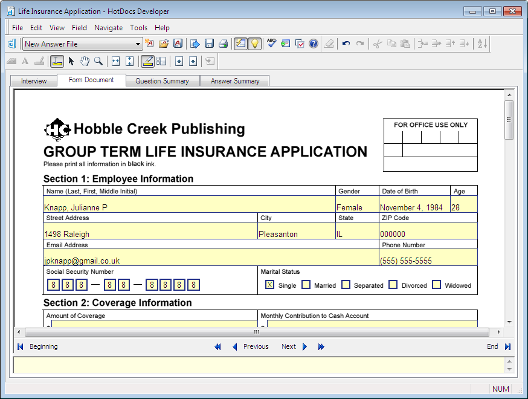The height and width of the screenshot is (399, 528).
Task: Click the City field showing Pleasanton
Action: 297,231
